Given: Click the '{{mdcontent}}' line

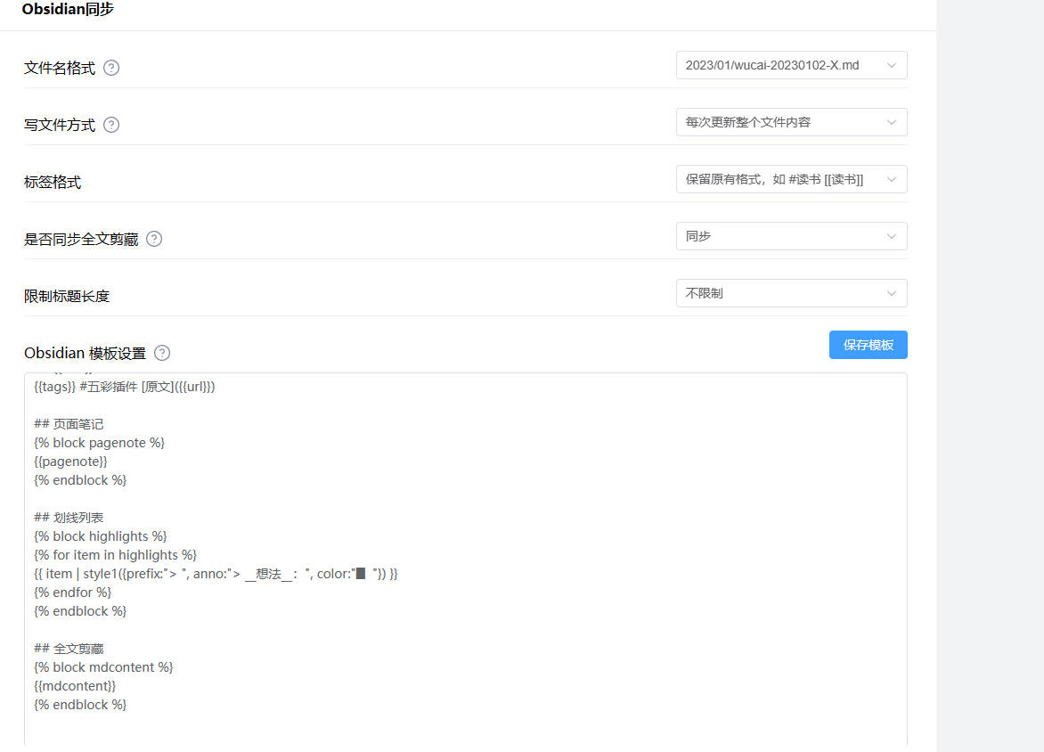Looking at the screenshot, I should [75, 686].
